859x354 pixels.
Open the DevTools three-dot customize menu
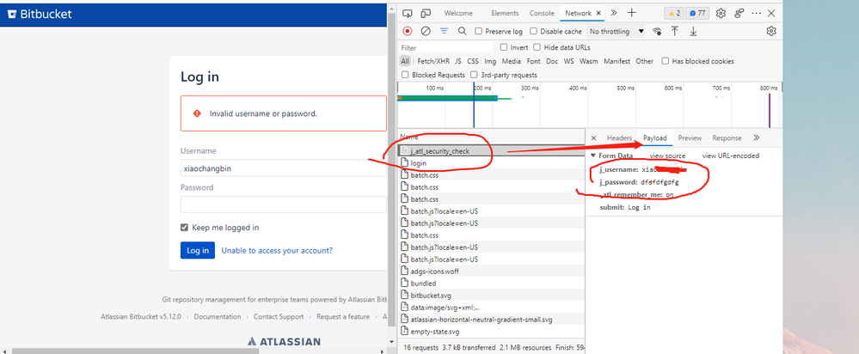click(756, 13)
